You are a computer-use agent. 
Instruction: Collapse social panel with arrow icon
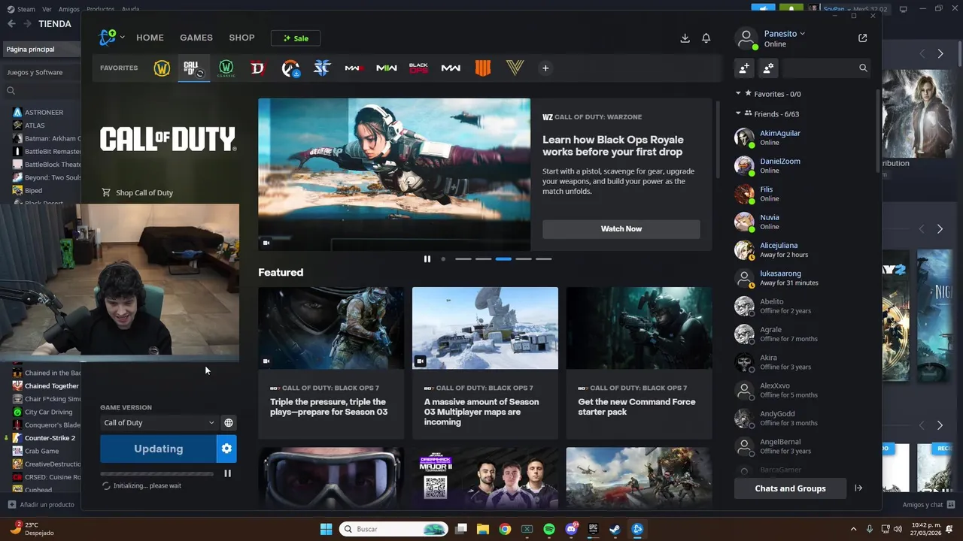pyautogui.click(x=858, y=488)
